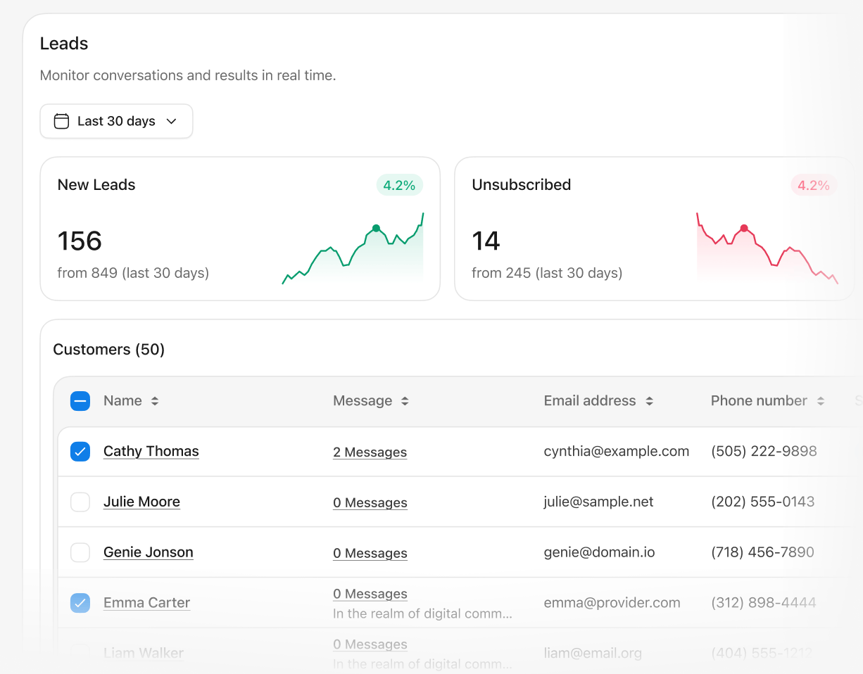Open Liam Walker customer link
The width and height of the screenshot is (863, 674).
click(144, 653)
